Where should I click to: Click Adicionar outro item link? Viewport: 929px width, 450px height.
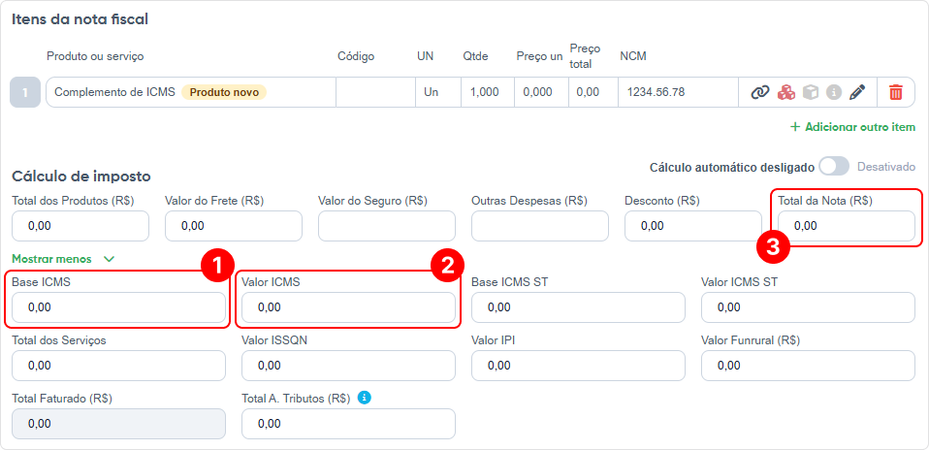click(x=852, y=127)
